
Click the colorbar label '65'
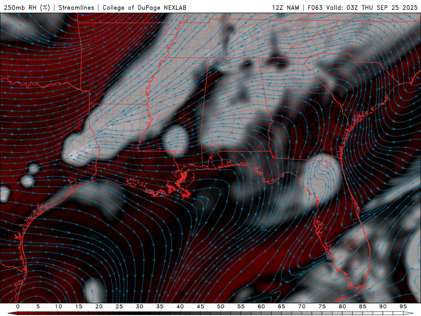pyautogui.click(x=282, y=307)
